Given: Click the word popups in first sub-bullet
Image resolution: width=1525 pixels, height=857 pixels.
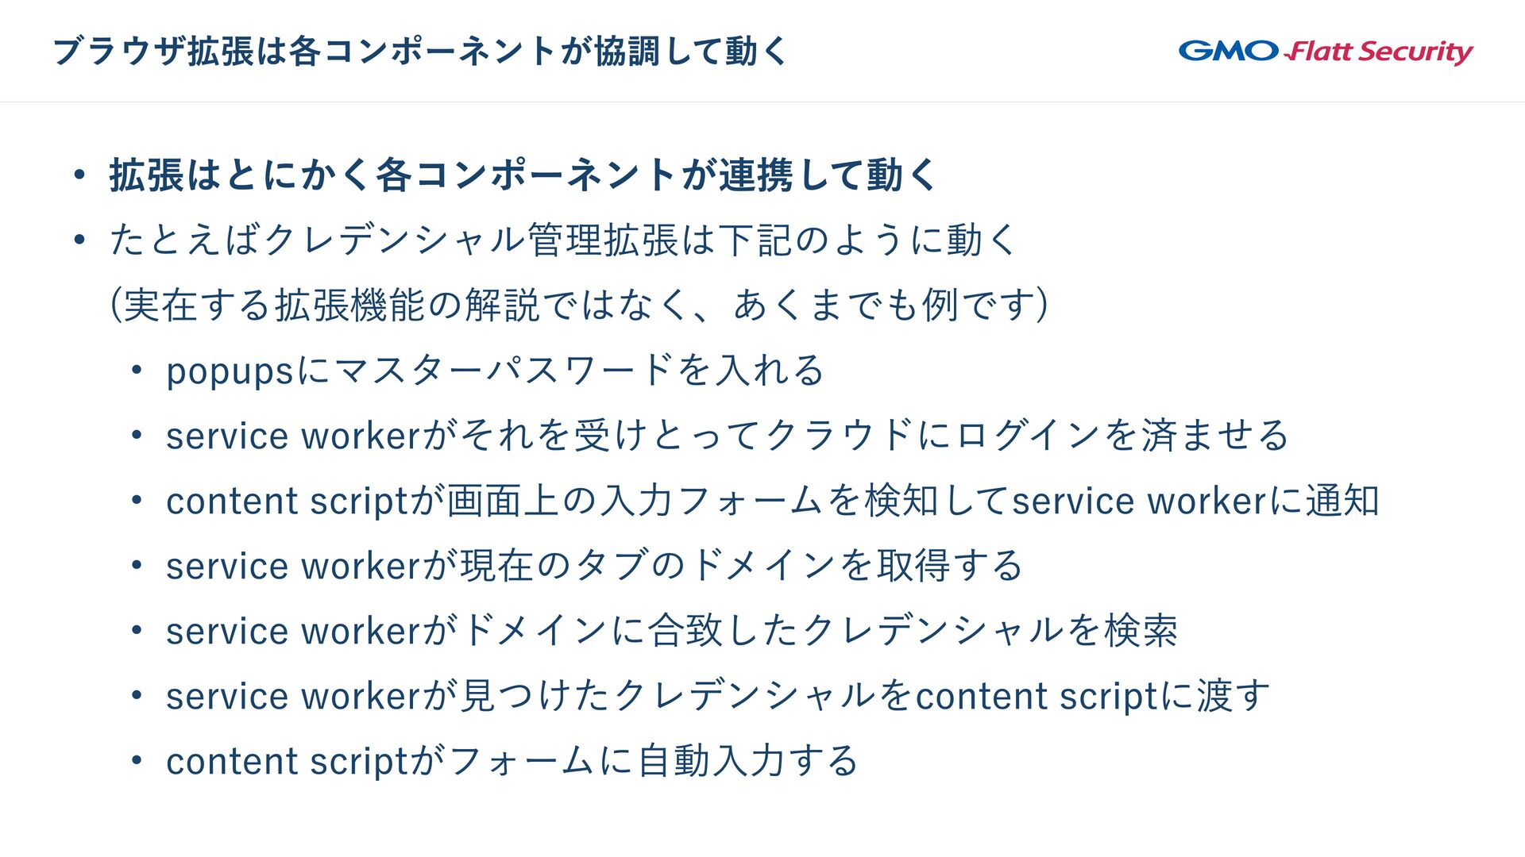Looking at the screenshot, I should tap(230, 372).
